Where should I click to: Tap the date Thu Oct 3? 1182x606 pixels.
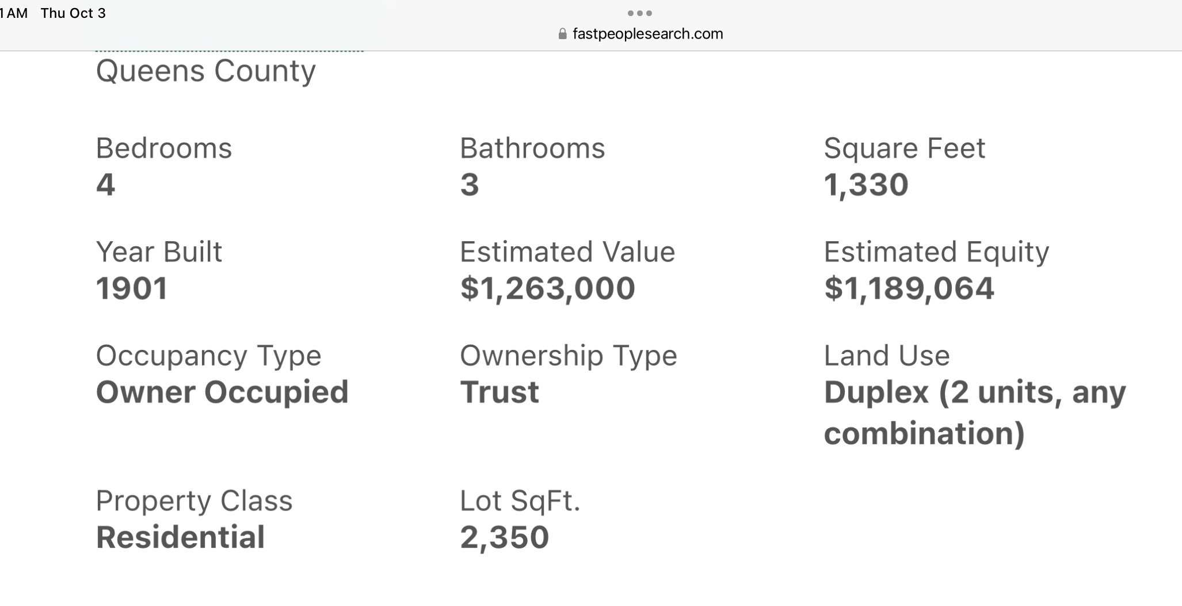(73, 13)
